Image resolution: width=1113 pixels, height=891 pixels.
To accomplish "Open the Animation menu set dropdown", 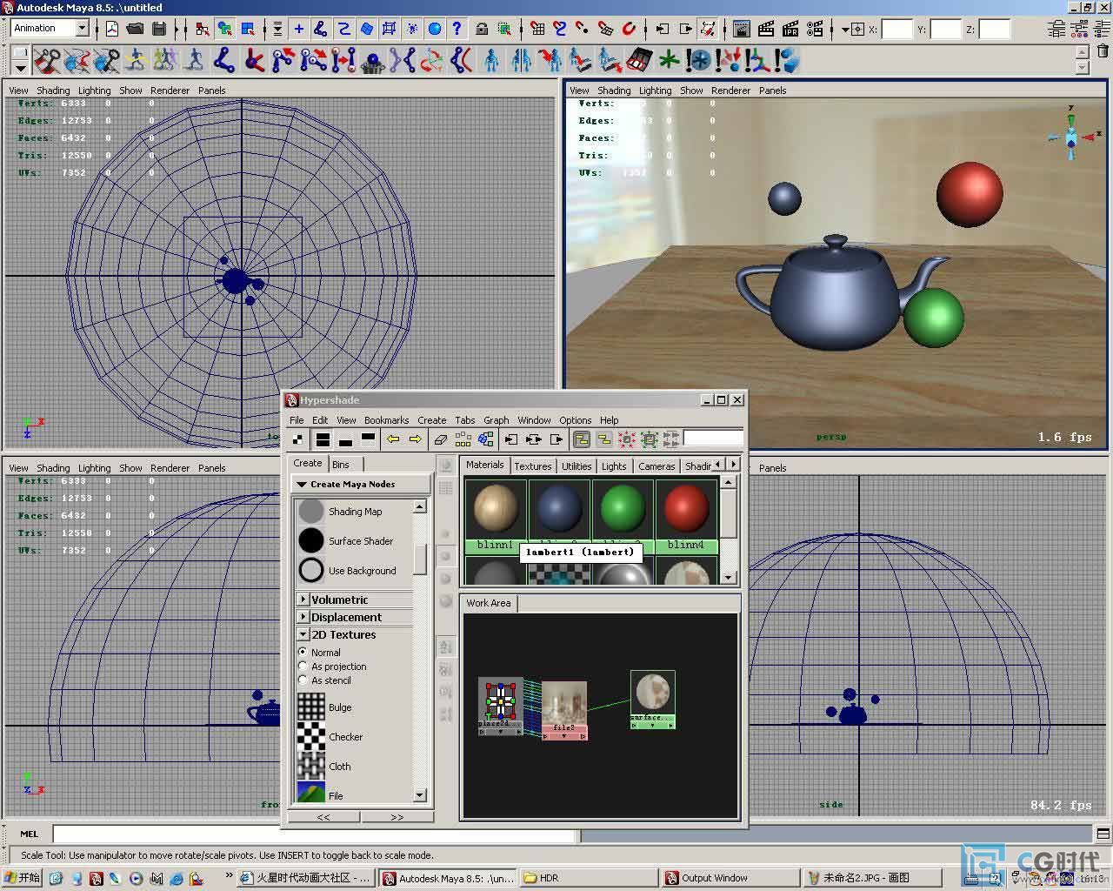I will (x=82, y=29).
